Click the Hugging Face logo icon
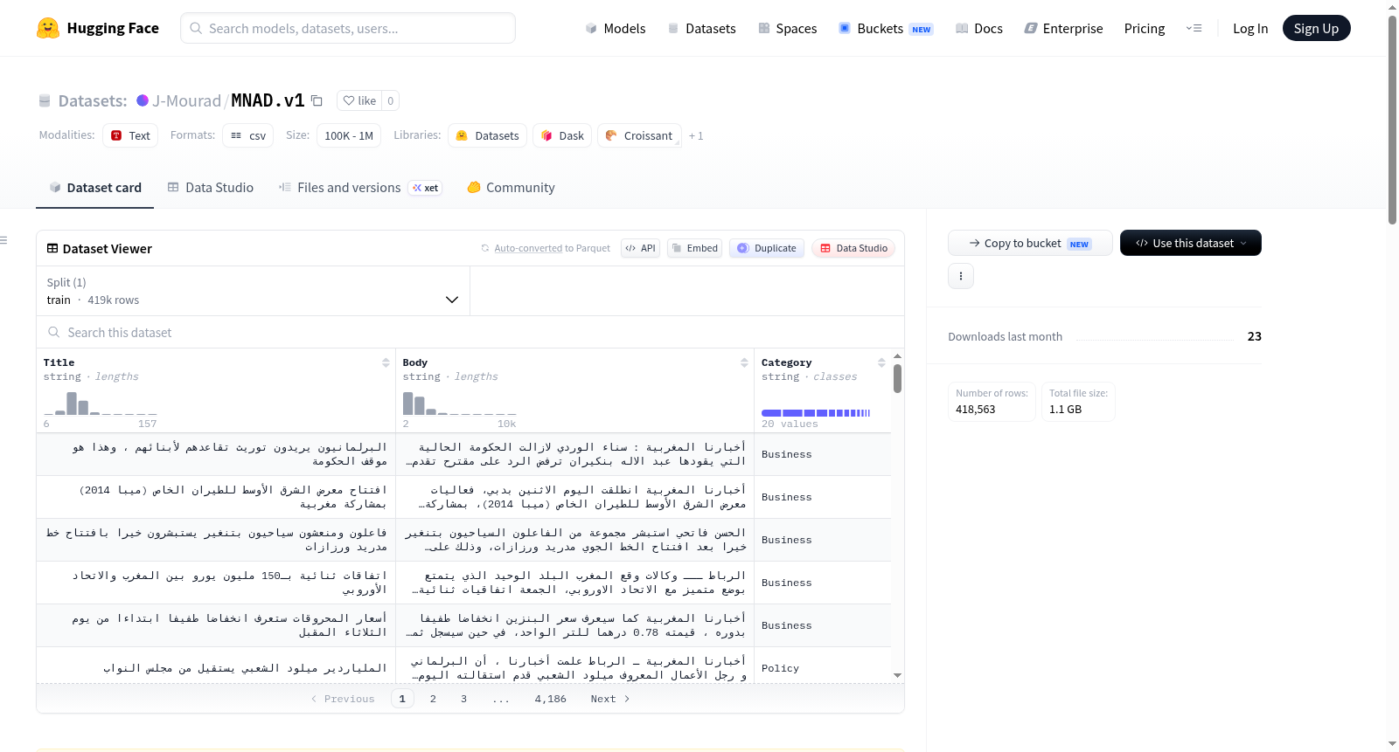The height and width of the screenshot is (752, 1399). click(x=48, y=28)
